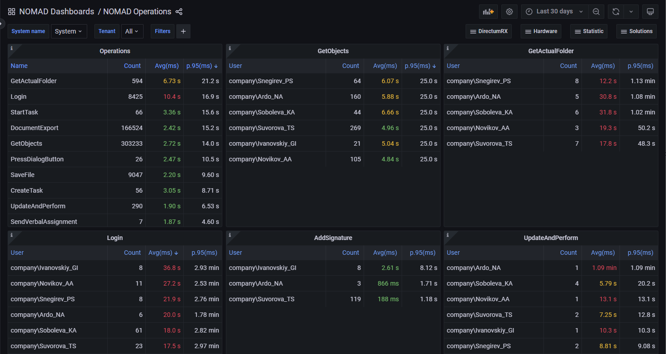Open the Hardware links menu
Image resolution: width=666 pixels, height=354 pixels.
pyautogui.click(x=541, y=31)
